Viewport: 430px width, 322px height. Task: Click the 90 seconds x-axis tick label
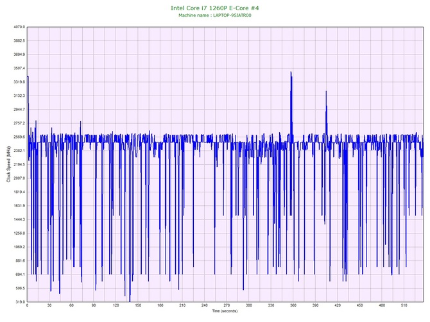point(94,305)
